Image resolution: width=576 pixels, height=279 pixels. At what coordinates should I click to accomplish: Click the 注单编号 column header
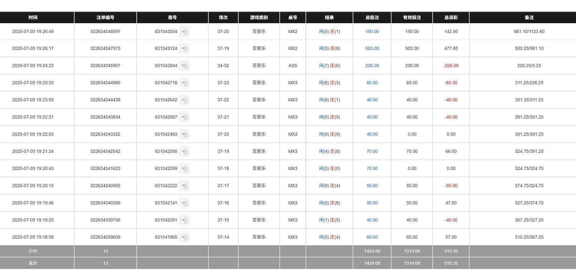[x=105, y=17]
